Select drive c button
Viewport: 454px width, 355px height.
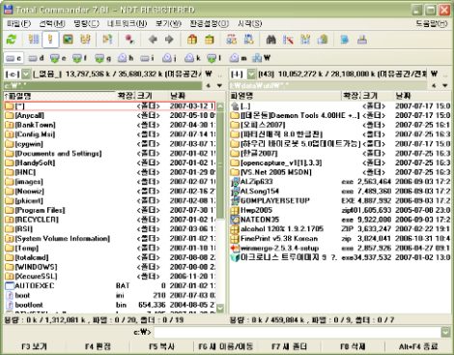coord(14,58)
